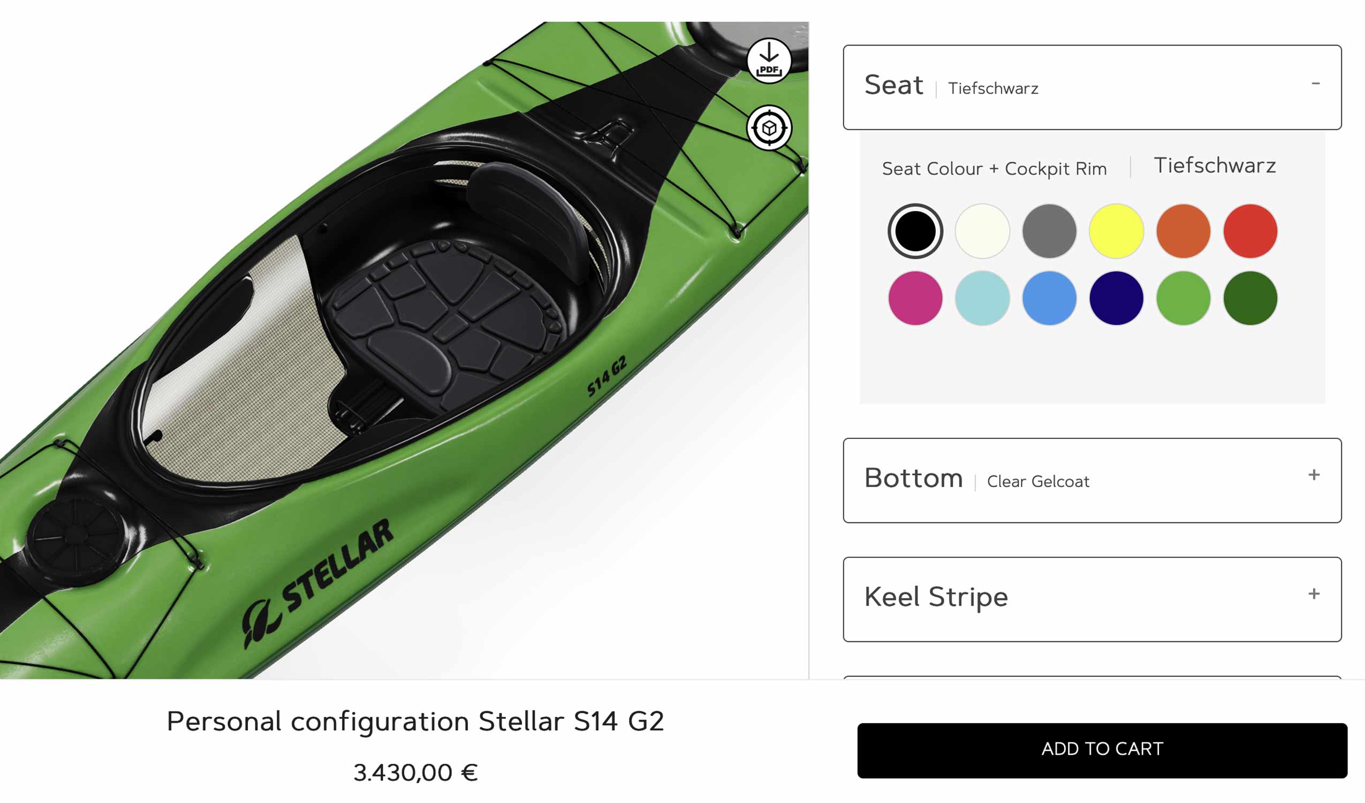Pick the grey seat colour swatch
Image resolution: width=1365 pixels, height=803 pixels.
[1049, 231]
